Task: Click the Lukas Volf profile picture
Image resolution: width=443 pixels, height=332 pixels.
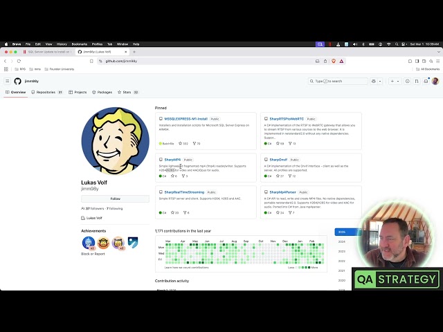Action: coord(115,141)
